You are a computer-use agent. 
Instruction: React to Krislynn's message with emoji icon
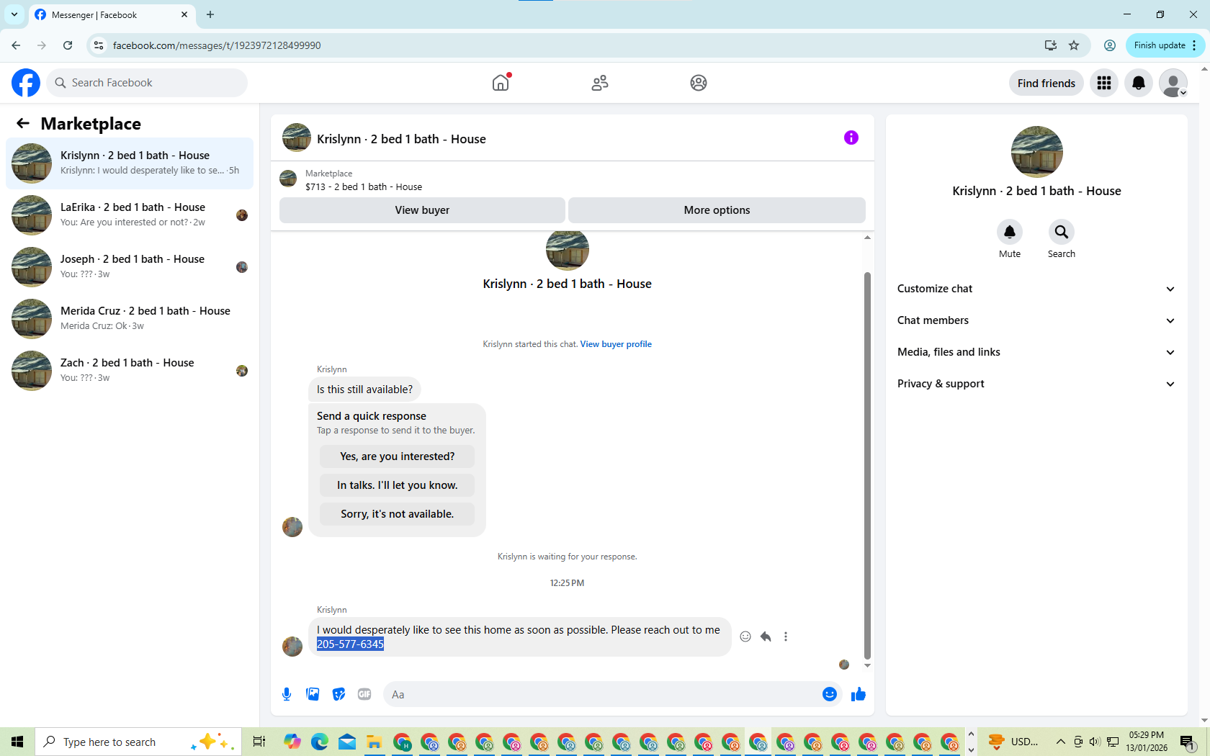(x=745, y=636)
